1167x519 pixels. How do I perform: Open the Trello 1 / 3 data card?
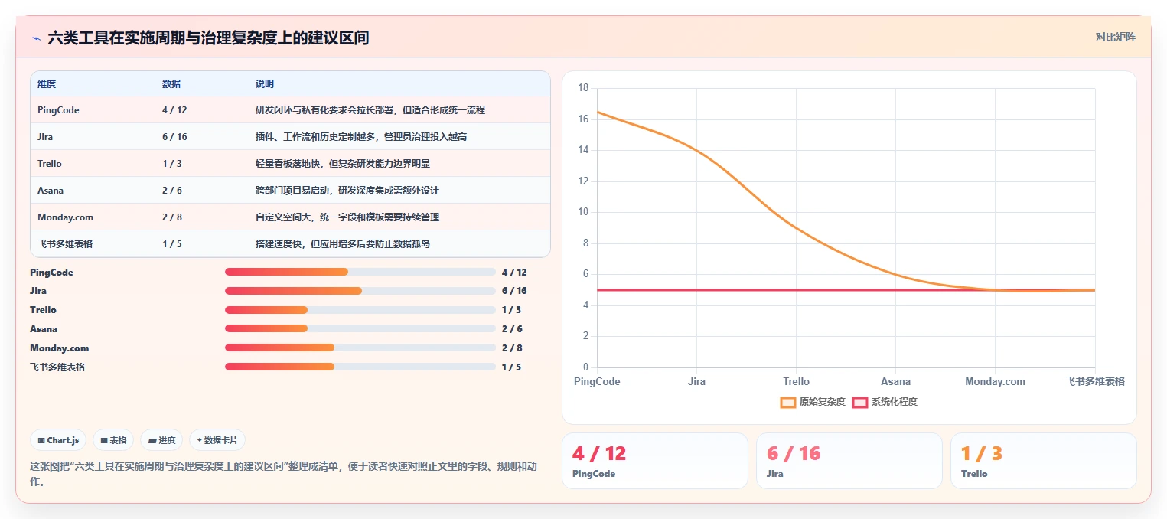[x=1044, y=461]
